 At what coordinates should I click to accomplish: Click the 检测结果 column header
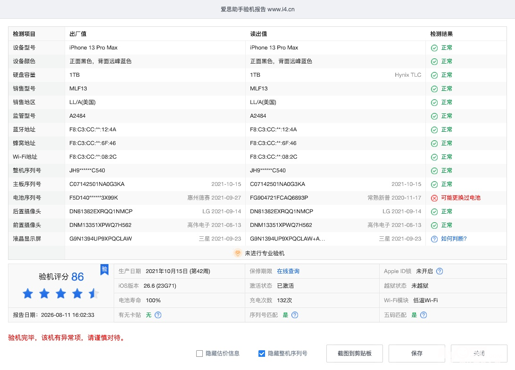click(441, 34)
